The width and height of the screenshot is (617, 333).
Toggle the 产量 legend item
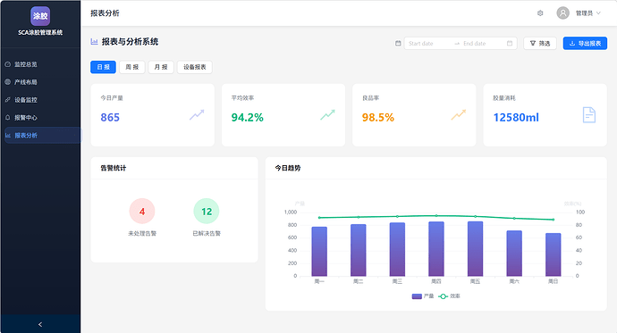tap(423, 296)
